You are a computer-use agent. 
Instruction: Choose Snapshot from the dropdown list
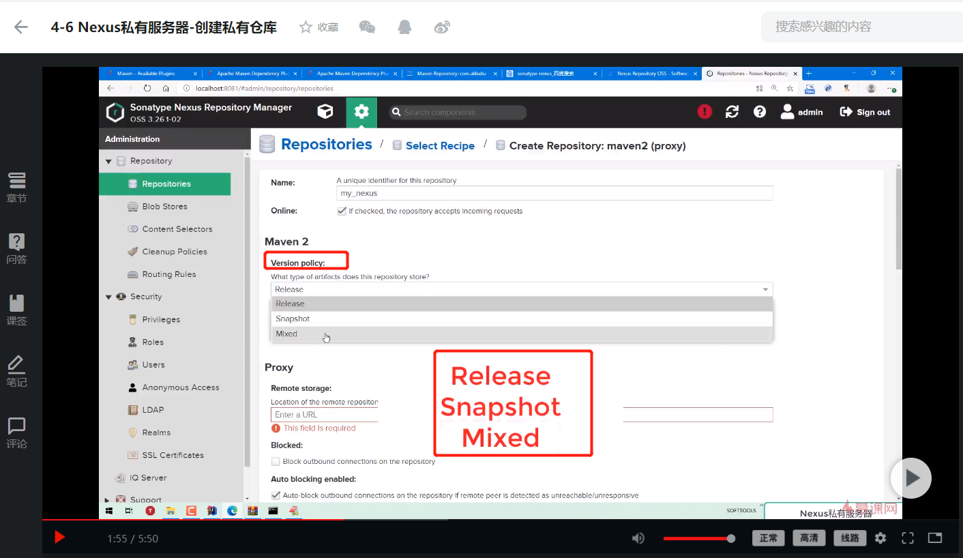(x=522, y=319)
